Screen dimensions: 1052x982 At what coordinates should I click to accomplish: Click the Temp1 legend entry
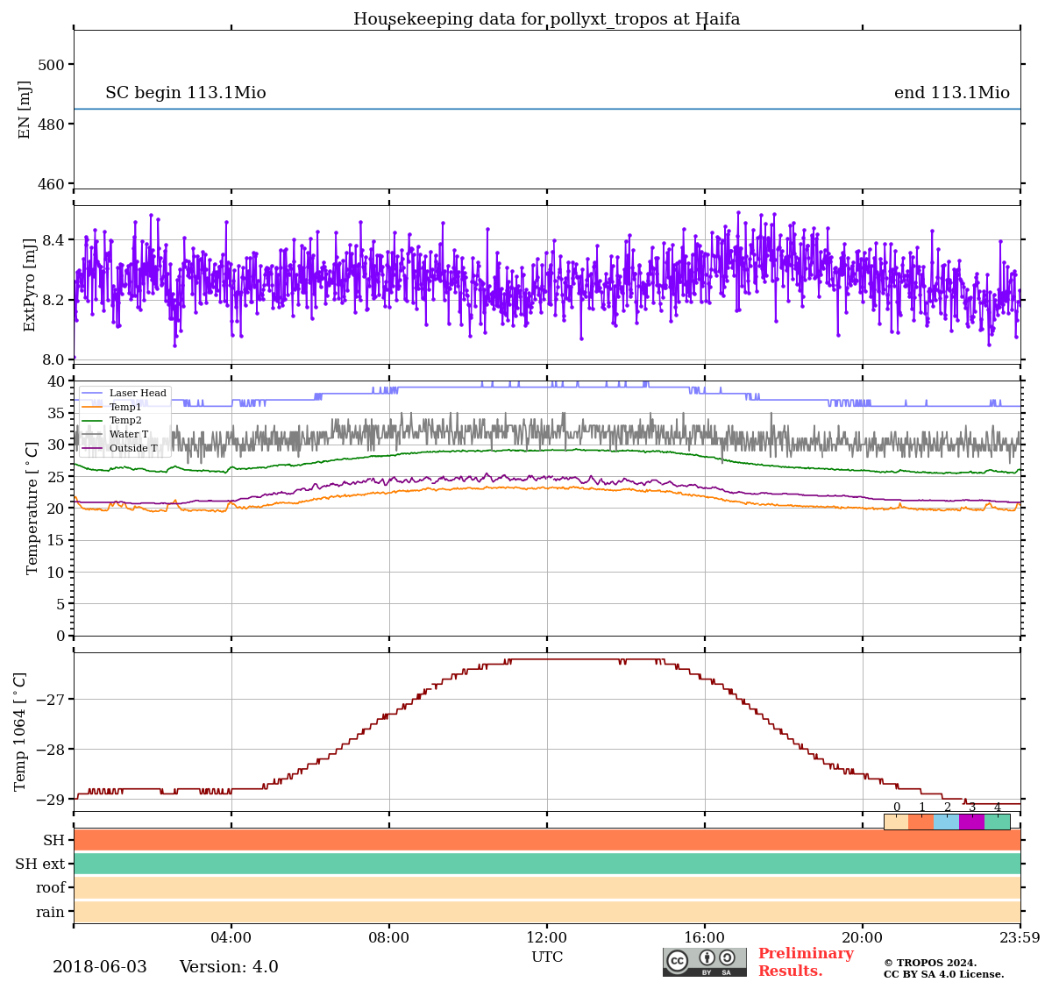pyautogui.click(x=111, y=407)
